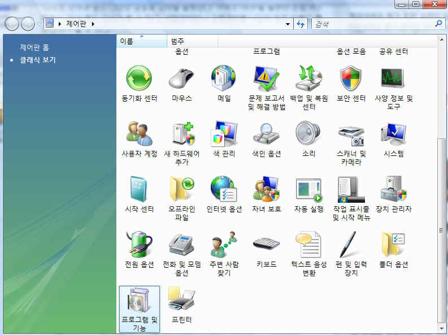
Task: Click the 클래식 보기 link
Action: [37, 60]
